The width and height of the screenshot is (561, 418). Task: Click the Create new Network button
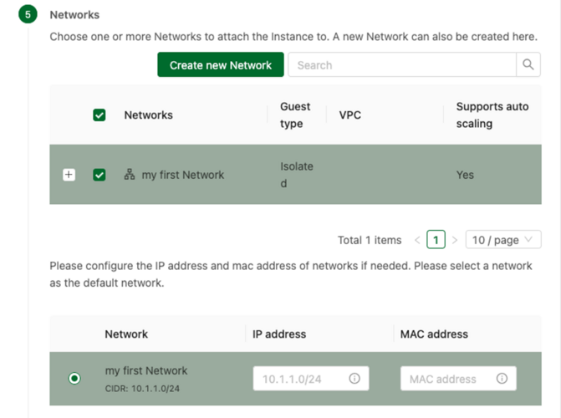click(x=221, y=64)
